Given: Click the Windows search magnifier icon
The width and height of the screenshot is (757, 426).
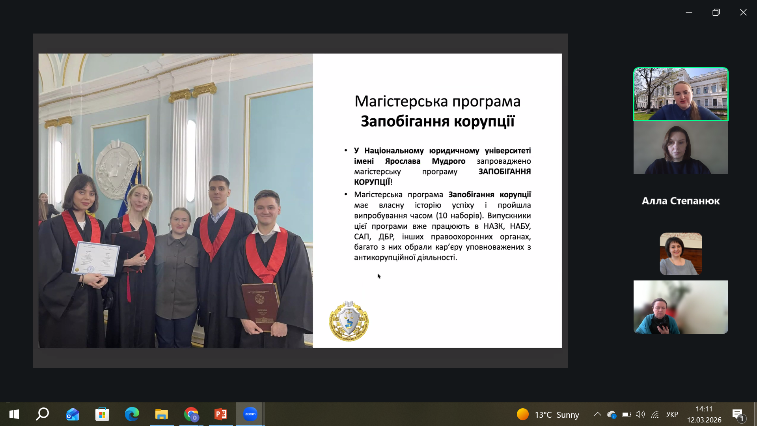Looking at the screenshot, I should tap(43, 414).
